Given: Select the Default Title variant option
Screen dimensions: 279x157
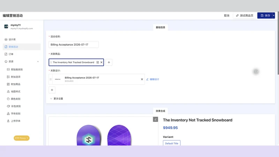Looking at the screenshot, I should click(x=172, y=143).
